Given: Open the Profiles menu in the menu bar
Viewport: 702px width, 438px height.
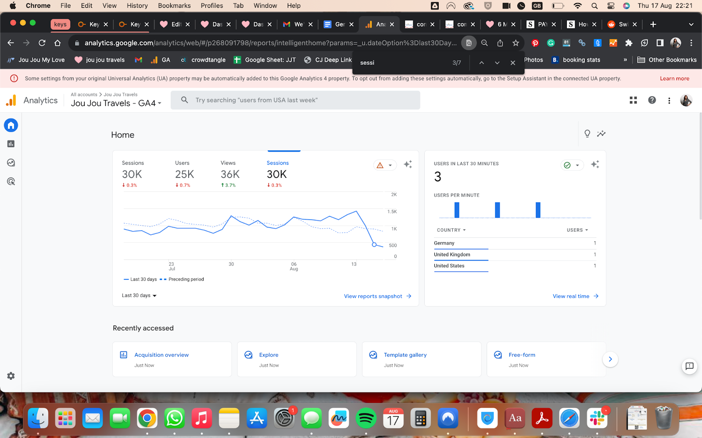Looking at the screenshot, I should [x=212, y=6].
